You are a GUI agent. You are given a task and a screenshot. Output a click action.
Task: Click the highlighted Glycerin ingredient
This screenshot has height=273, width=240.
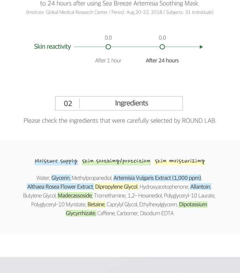pos(61,178)
